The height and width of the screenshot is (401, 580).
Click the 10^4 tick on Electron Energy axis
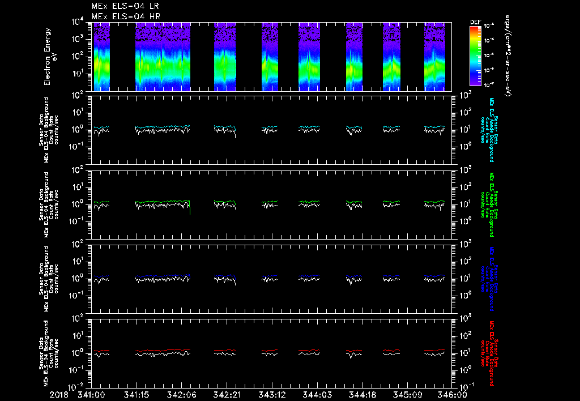click(77, 22)
